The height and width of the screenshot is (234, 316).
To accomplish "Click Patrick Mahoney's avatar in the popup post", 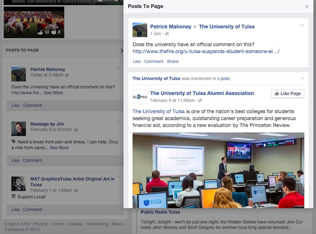I will click(140, 30).
